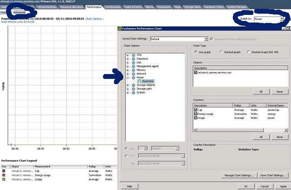The image size is (291, 190).
Task: Select the From time range radio button
Action: [x=126, y=156]
